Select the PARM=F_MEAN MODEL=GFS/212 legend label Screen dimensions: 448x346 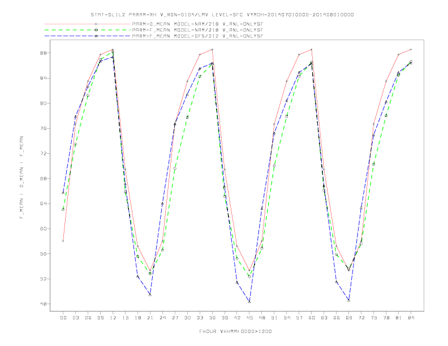click(x=197, y=36)
